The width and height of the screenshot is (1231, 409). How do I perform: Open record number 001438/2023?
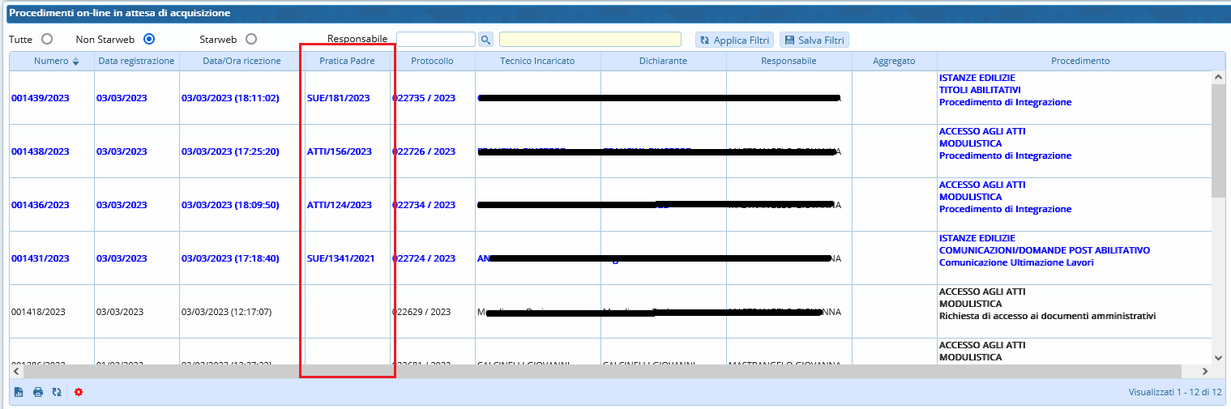click(x=41, y=151)
